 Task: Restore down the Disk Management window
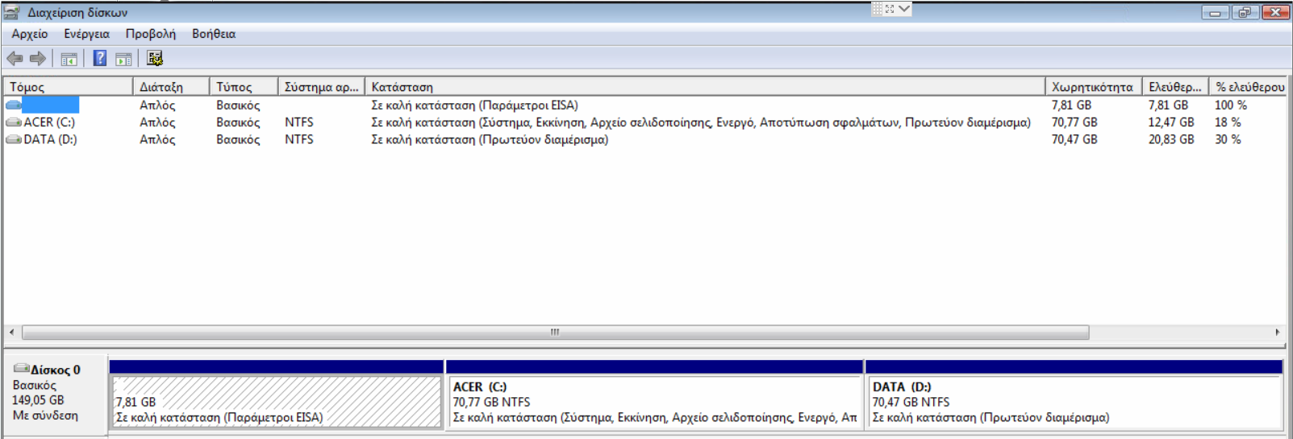pos(1245,12)
